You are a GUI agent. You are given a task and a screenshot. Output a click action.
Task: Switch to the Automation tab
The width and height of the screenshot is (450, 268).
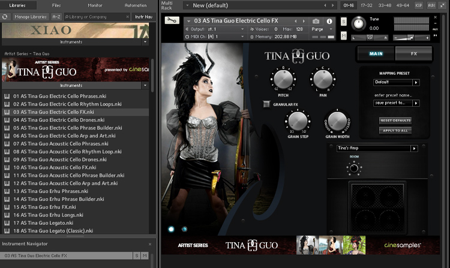[136, 5]
